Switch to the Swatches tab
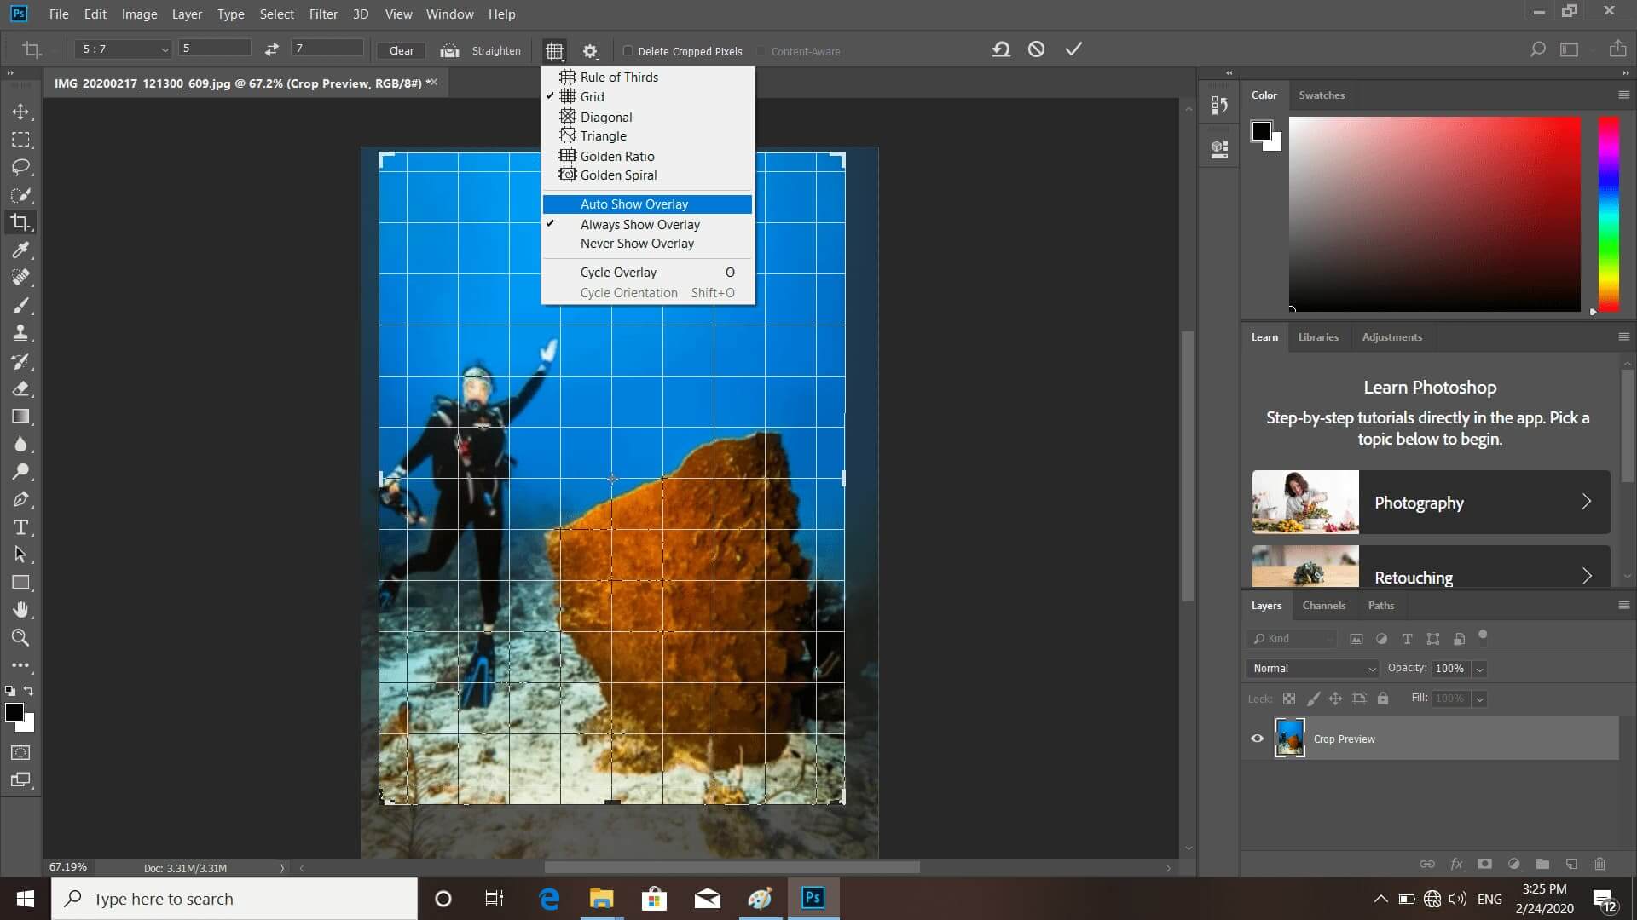Viewport: 1637px width, 920px height. click(x=1322, y=95)
